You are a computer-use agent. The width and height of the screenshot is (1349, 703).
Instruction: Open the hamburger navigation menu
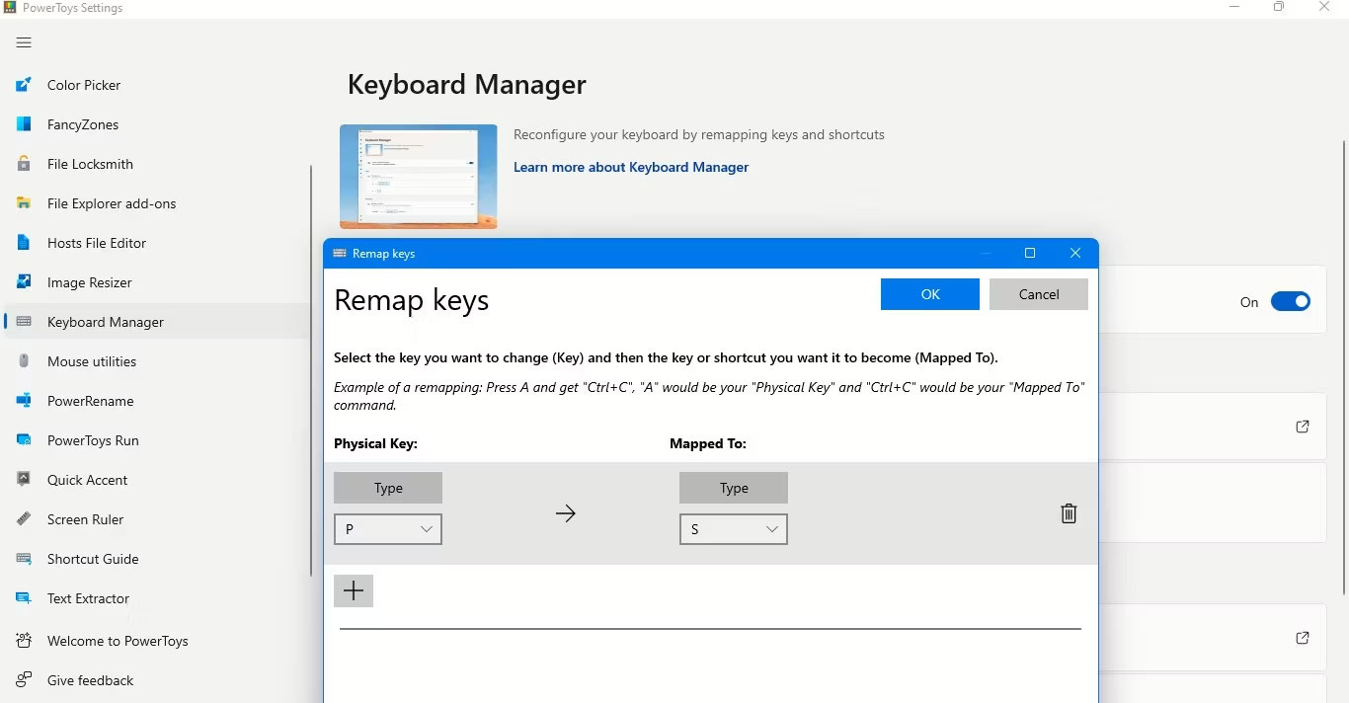click(24, 42)
